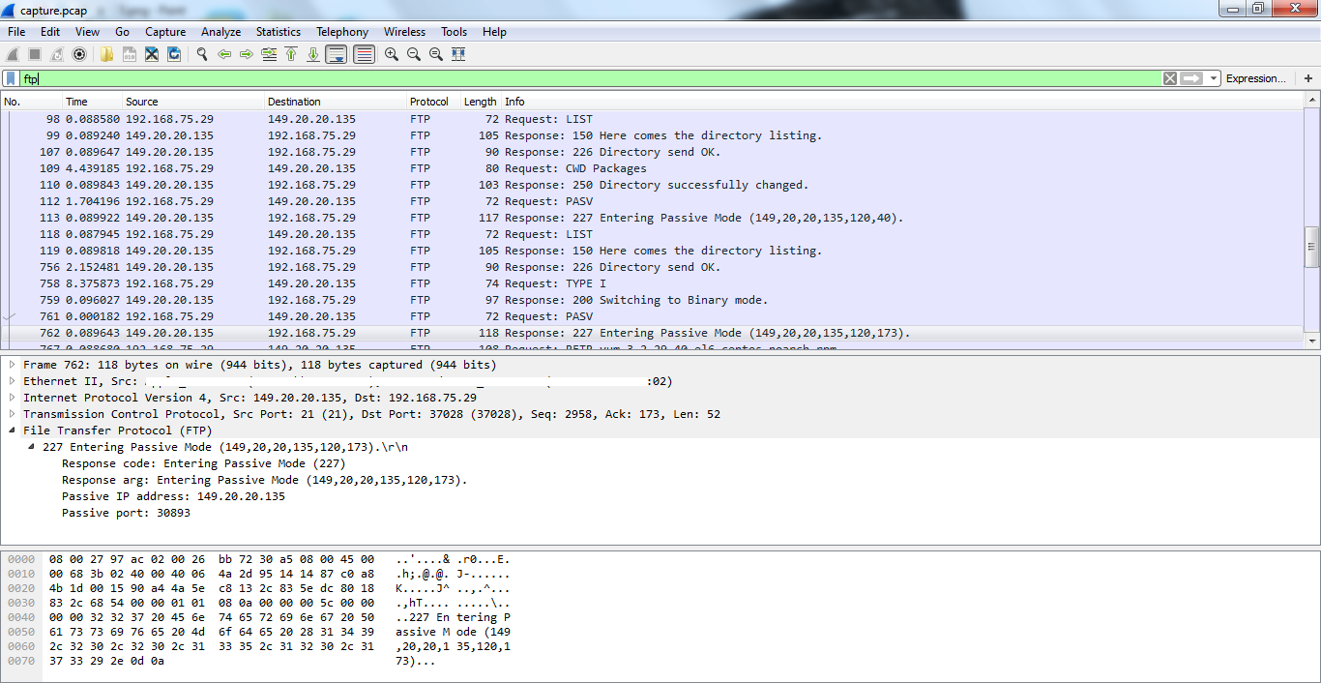Sort by the Info column header
Screen dimensions: 1321x683
(x=902, y=102)
